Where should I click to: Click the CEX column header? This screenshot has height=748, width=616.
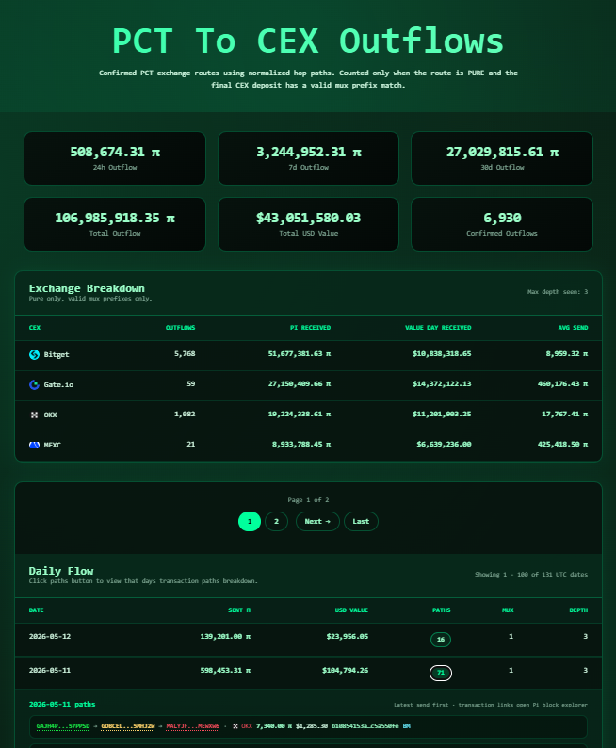point(35,328)
